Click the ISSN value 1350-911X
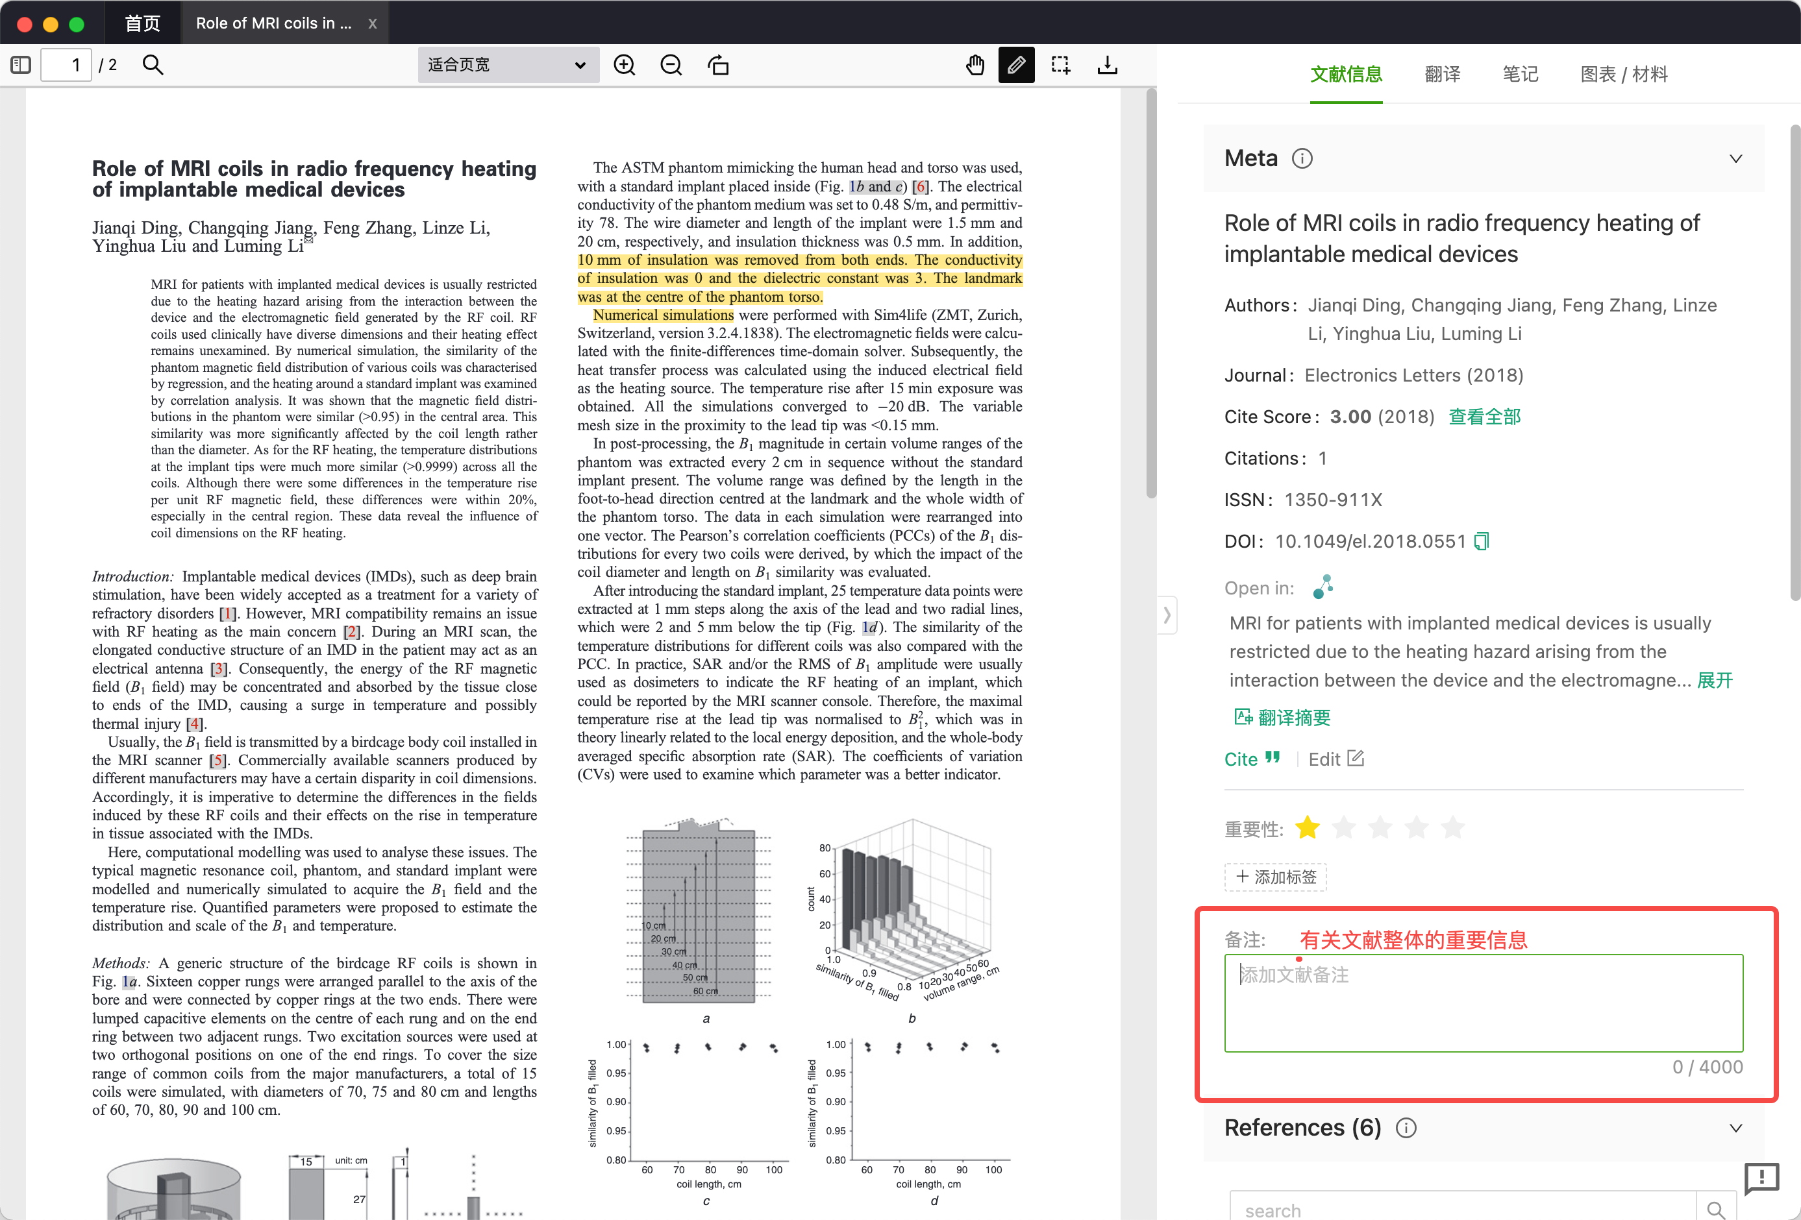 tap(1332, 500)
